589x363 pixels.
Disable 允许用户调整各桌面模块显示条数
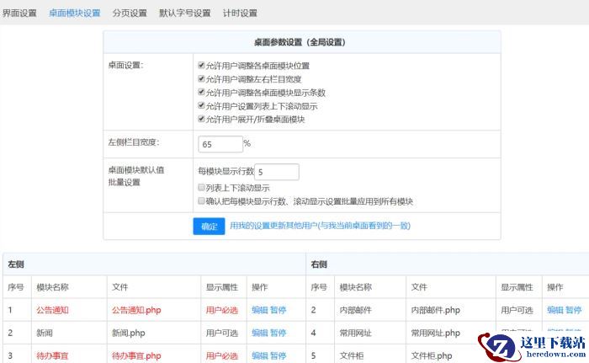click(x=201, y=93)
